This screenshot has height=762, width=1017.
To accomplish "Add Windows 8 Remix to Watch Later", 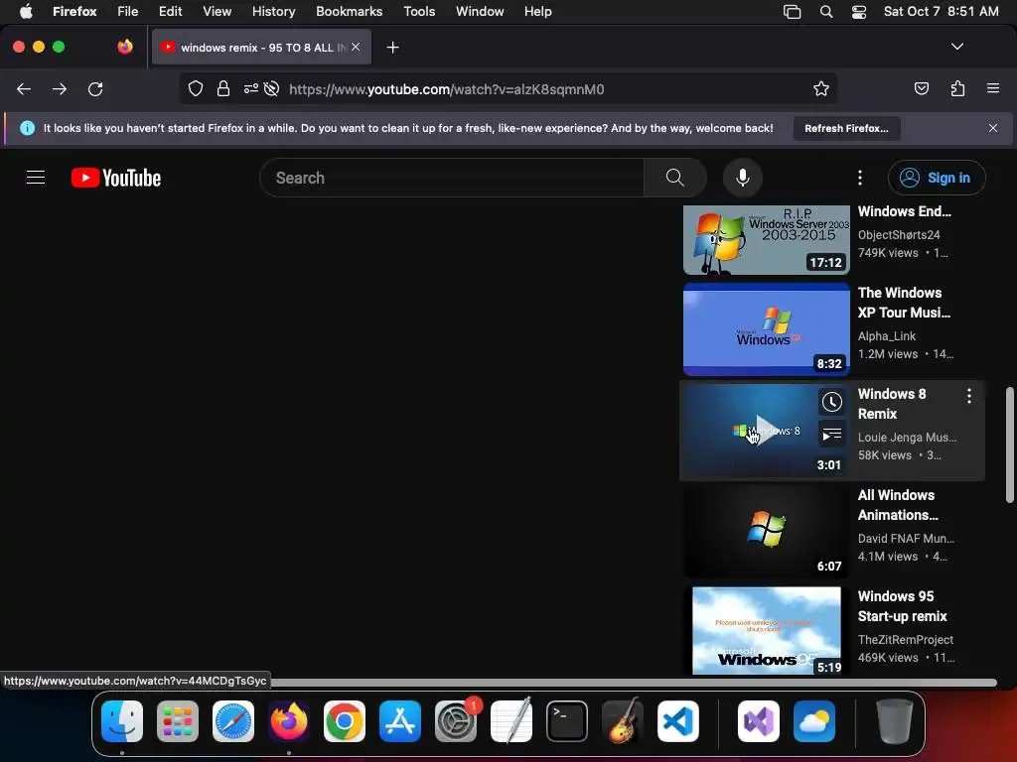I will [x=832, y=402].
